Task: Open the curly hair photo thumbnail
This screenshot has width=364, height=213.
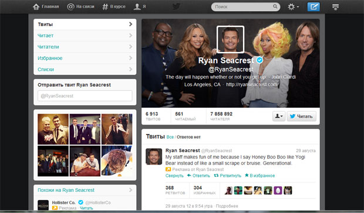Action: pyautogui.click(x=117, y=161)
